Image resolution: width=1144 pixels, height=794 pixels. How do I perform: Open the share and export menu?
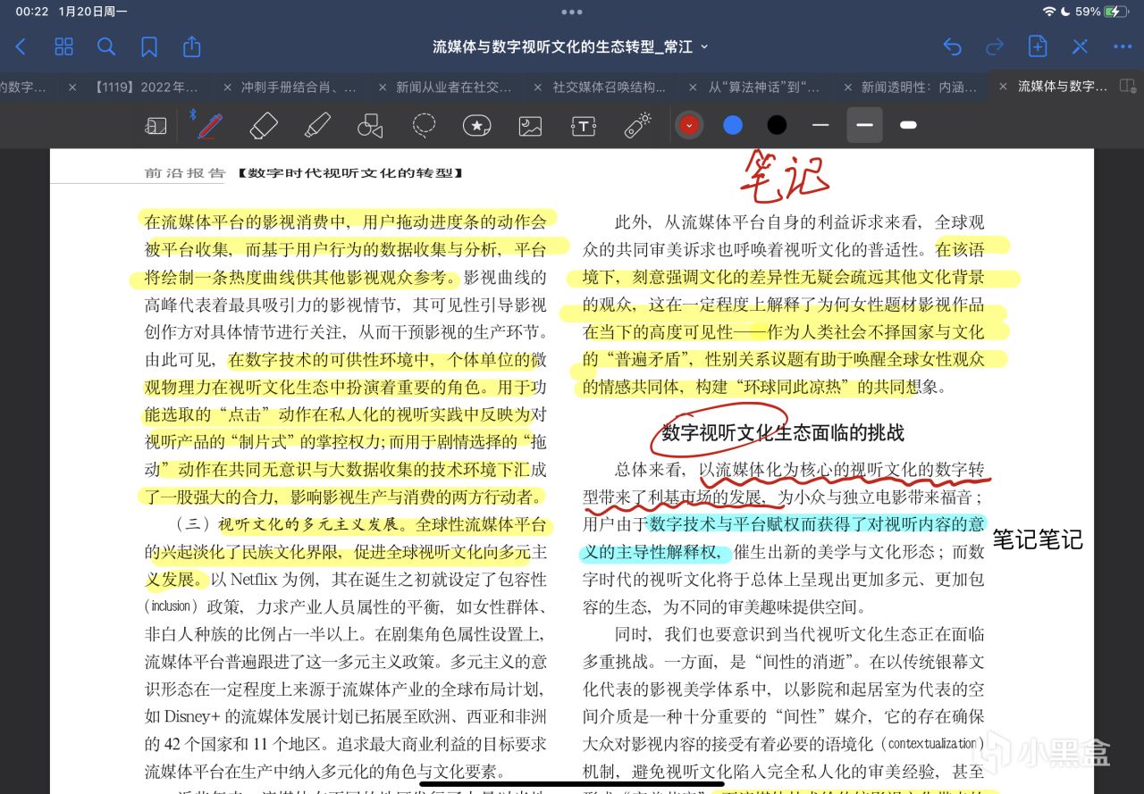tap(191, 46)
